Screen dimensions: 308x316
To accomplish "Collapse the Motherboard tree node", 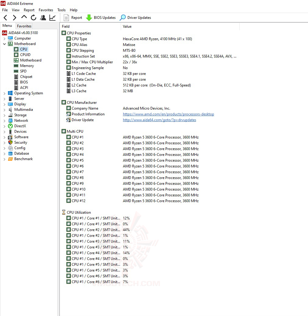I will click(x=4, y=44).
